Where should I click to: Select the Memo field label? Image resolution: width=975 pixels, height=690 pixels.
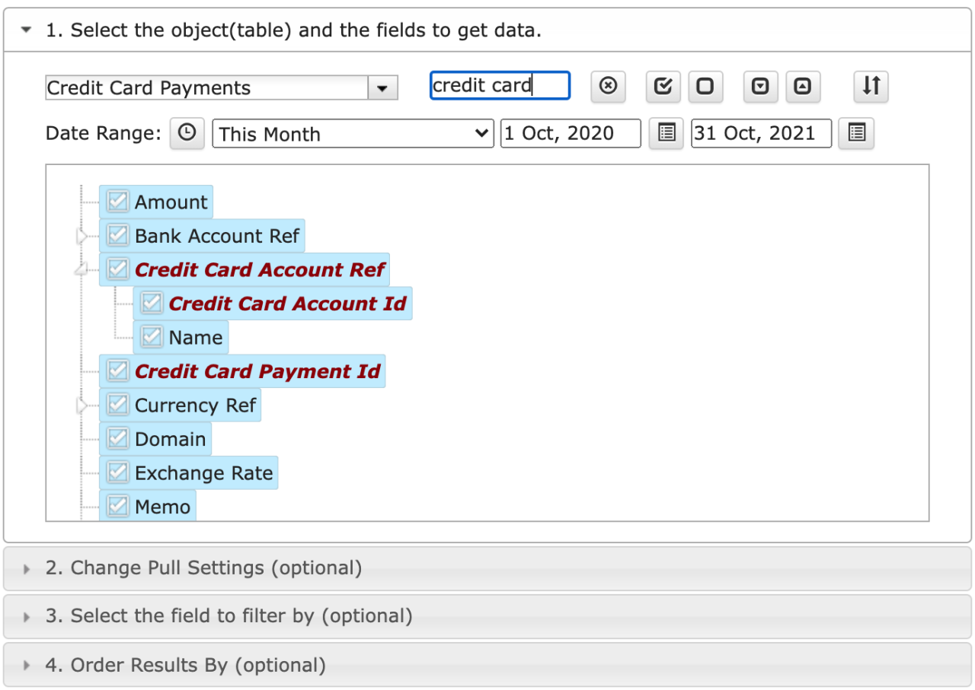point(162,506)
